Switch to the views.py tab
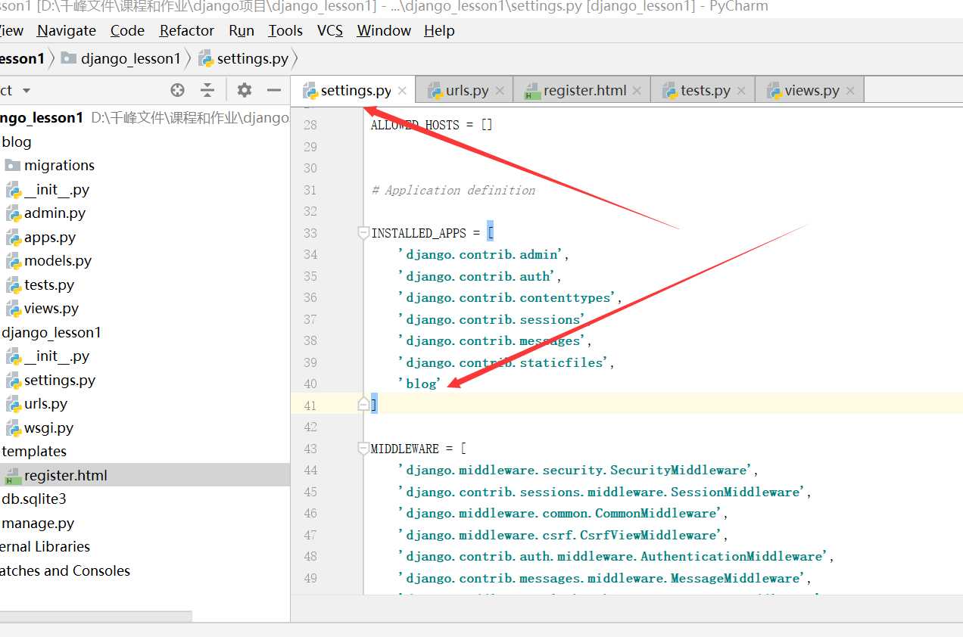 click(x=809, y=90)
